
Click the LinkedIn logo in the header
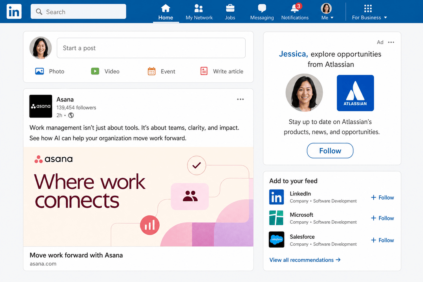(14, 12)
